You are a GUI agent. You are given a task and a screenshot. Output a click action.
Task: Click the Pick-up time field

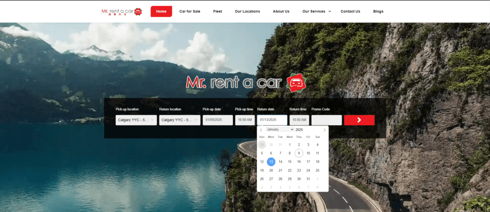pos(245,120)
